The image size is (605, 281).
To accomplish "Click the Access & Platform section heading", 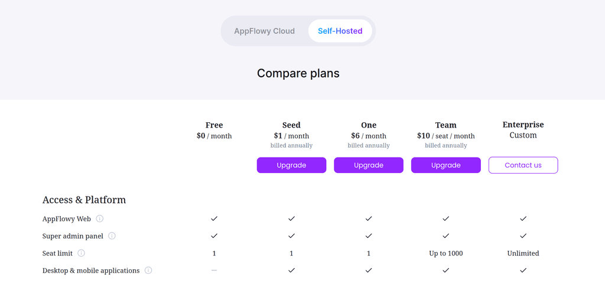I will coord(84,200).
